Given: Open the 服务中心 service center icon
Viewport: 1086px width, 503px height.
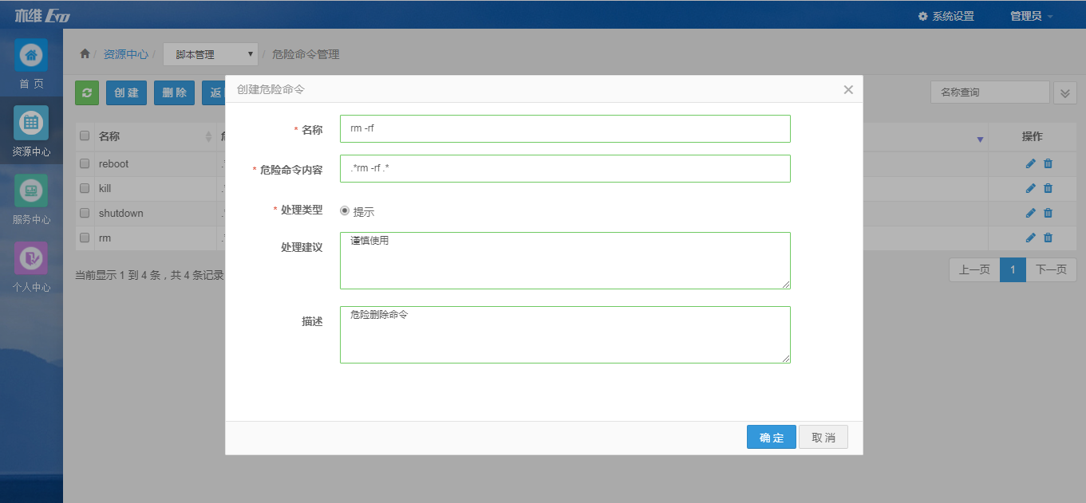Looking at the screenshot, I should click(31, 191).
